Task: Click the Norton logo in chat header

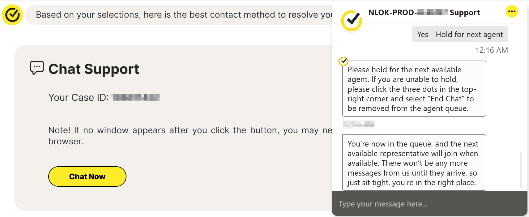Action: pyautogui.click(x=352, y=21)
